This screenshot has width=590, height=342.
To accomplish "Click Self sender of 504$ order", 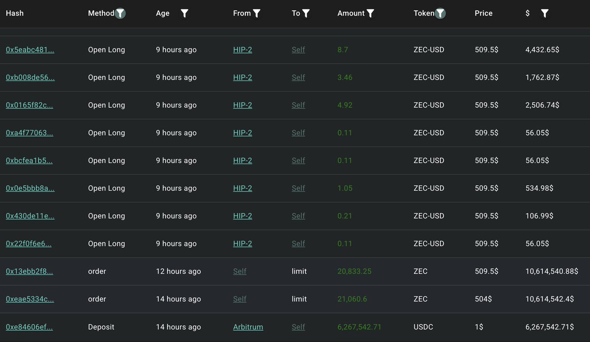I will point(240,299).
